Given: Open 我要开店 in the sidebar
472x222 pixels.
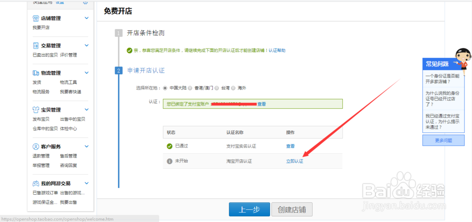Looking at the screenshot, I should coord(41,28).
